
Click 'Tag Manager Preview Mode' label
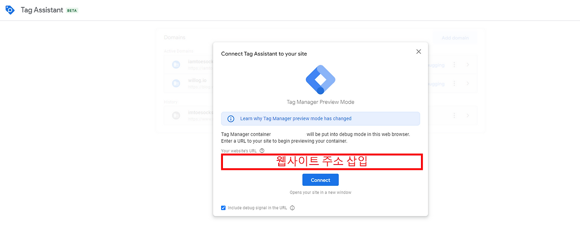pyautogui.click(x=320, y=102)
